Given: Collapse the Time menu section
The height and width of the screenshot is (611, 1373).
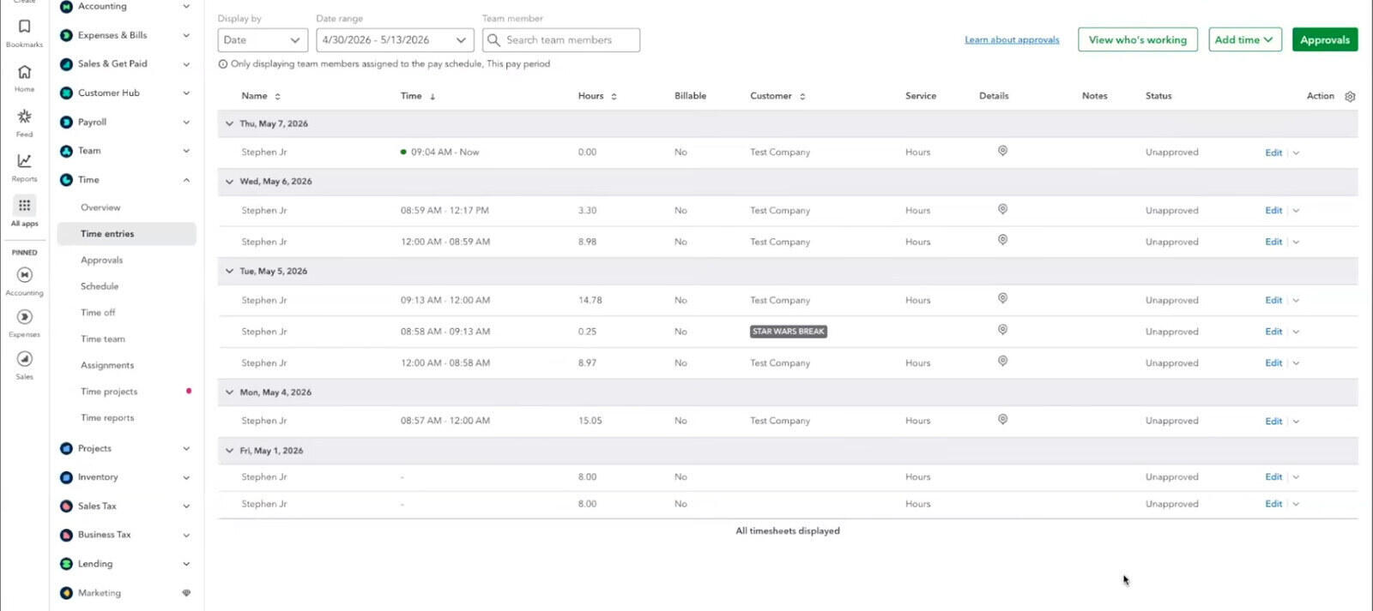Looking at the screenshot, I should pos(186,180).
